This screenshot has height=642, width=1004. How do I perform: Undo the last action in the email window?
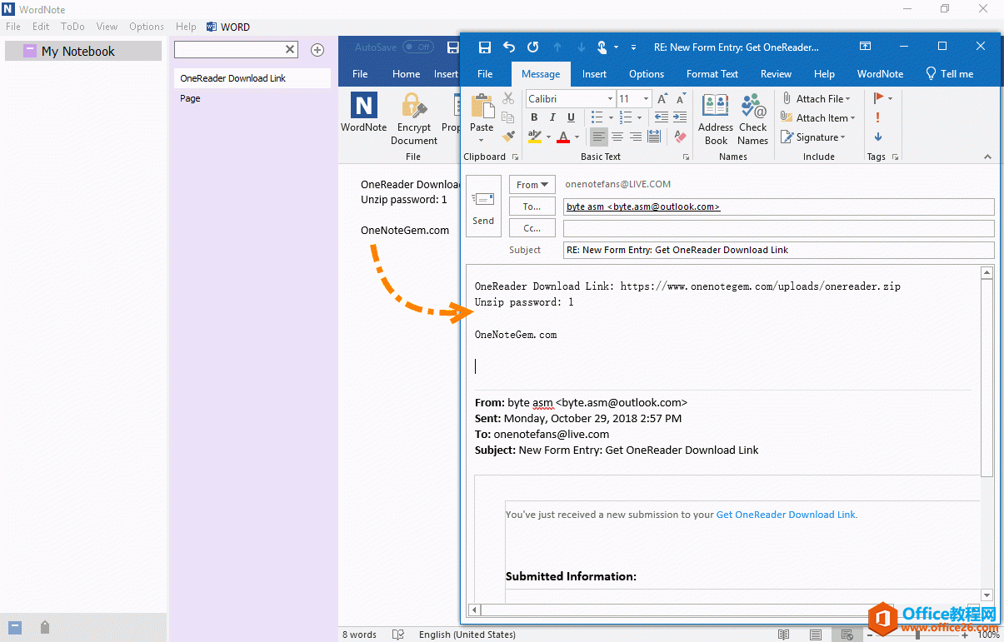point(509,47)
